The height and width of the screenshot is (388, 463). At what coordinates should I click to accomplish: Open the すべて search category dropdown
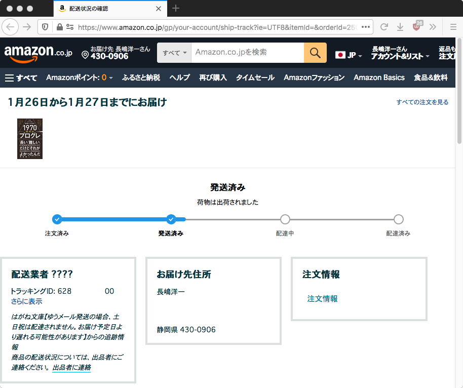[x=174, y=53]
